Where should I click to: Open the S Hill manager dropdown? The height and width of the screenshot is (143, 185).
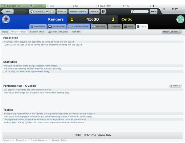coord(39,12)
